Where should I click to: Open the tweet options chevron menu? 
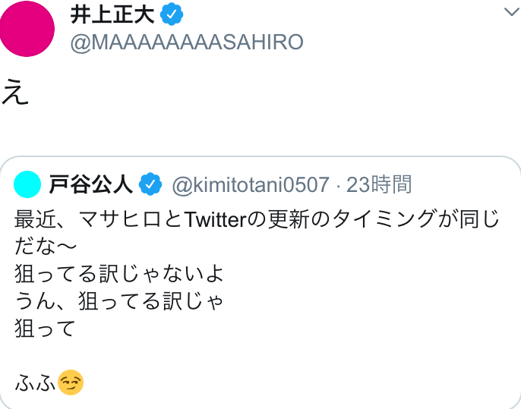point(512,12)
